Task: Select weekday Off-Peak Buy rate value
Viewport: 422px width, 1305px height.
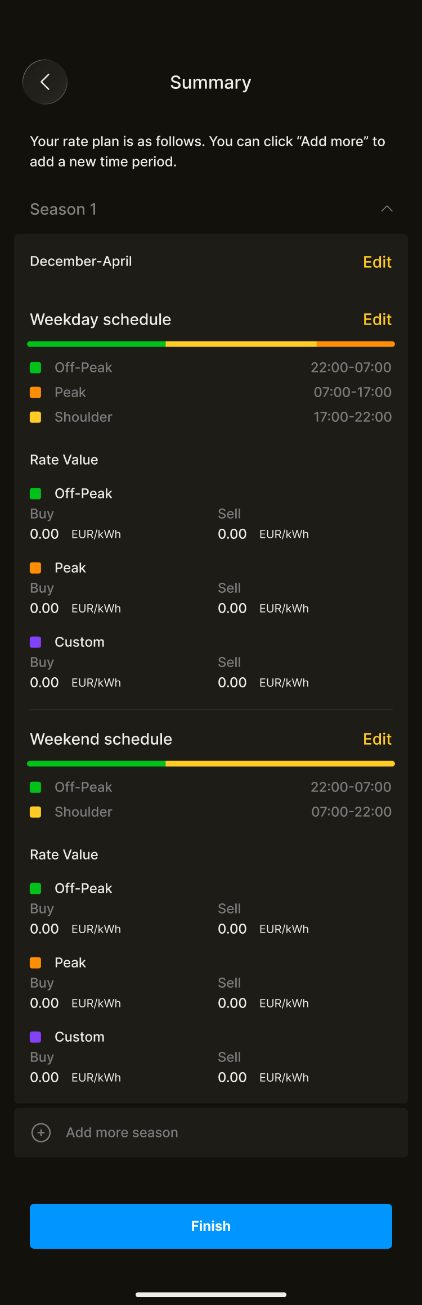Action: (44, 534)
